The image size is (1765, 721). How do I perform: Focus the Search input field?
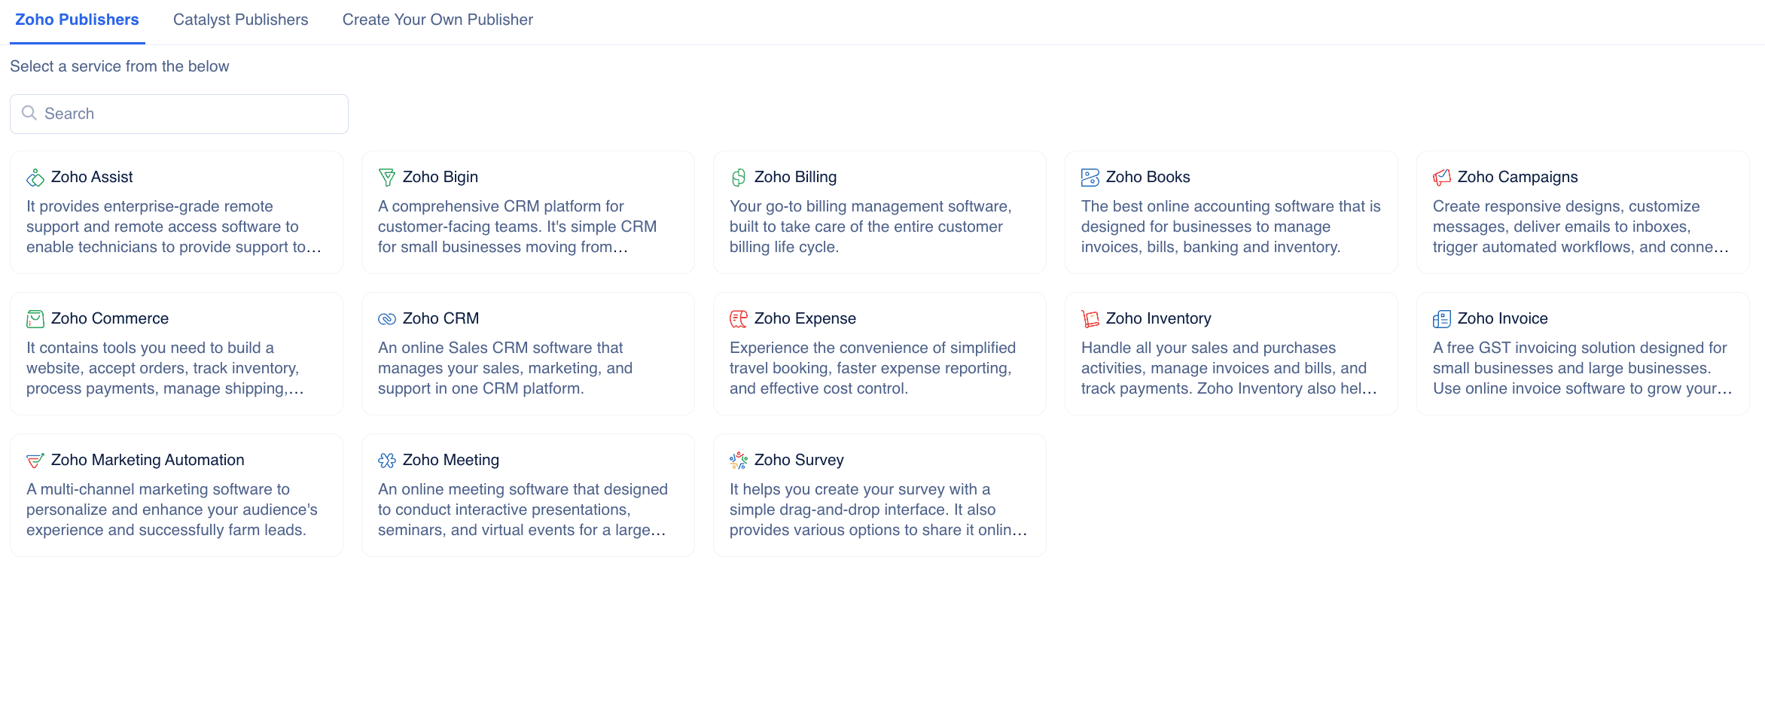188,114
